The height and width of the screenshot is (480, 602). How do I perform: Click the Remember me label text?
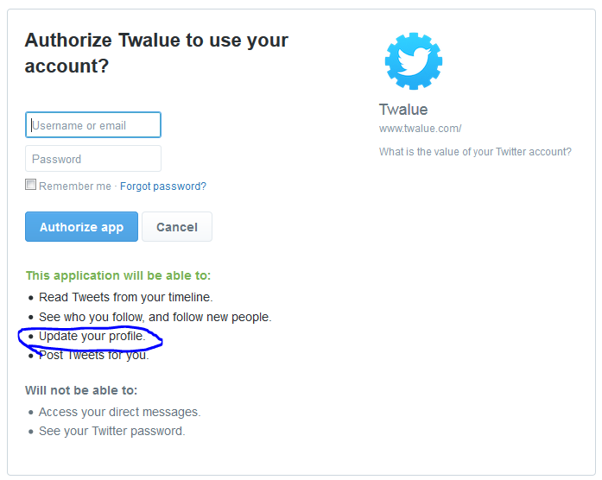(75, 186)
